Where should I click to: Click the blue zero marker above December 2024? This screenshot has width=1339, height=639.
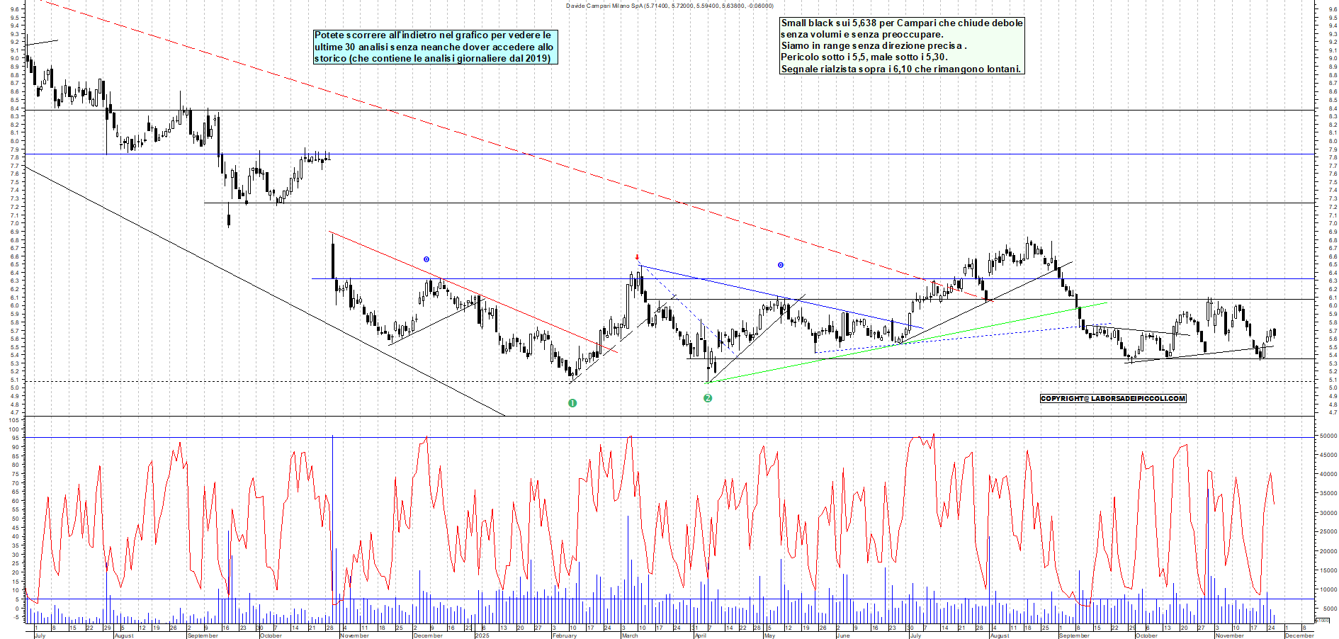tap(426, 259)
